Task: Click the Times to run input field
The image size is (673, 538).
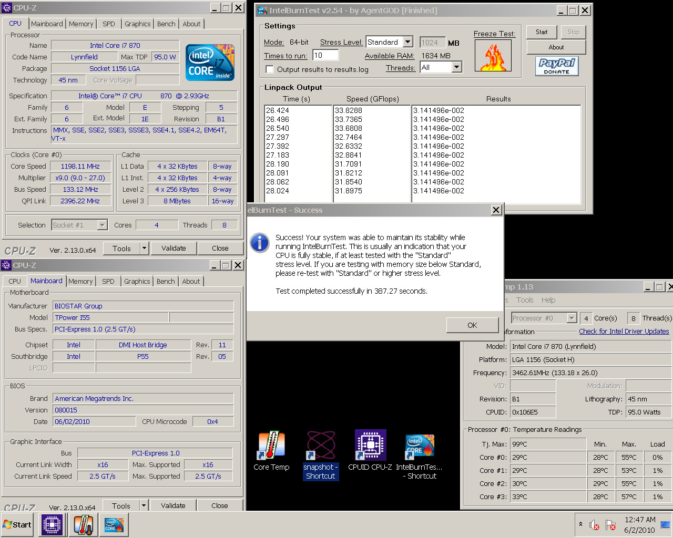Action: point(325,55)
